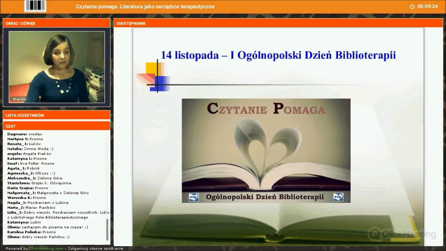Open the OBRAZ I DŹWIĘK panel header
Viewport: 446px width, 251px height.
[56, 23]
